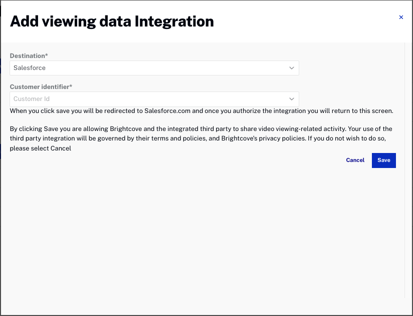Viewport: 413px width, 316px height.
Task: Click the Destination required field label
Action: click(x=29, y=55)
